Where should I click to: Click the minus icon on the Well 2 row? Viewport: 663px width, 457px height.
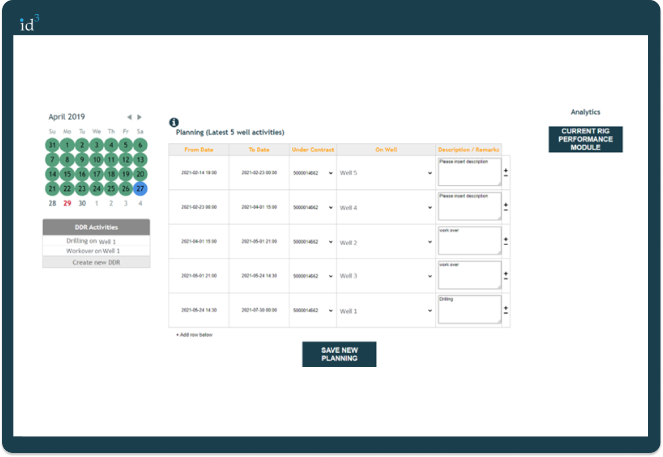506,245
